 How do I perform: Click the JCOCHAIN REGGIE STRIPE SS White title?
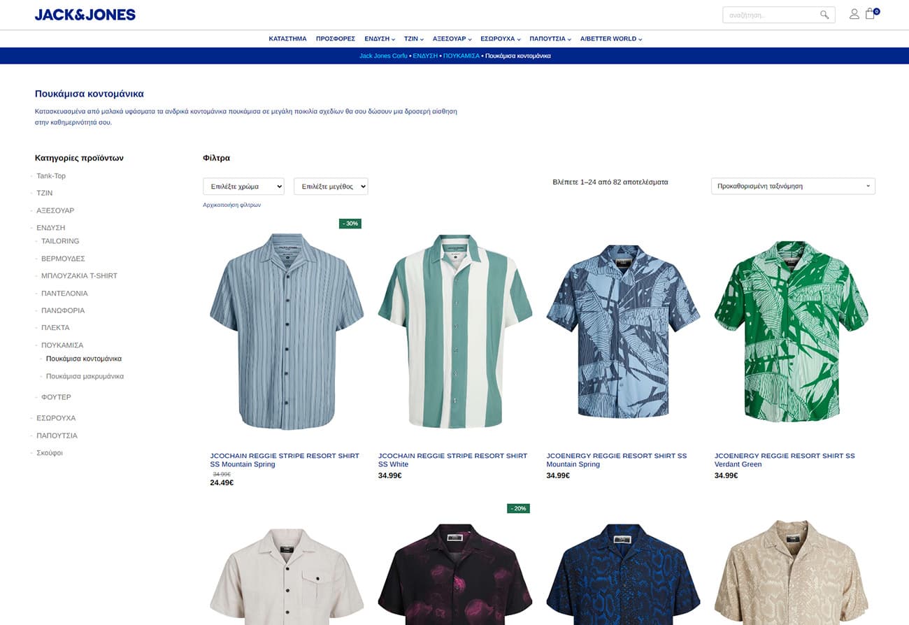click(x=453, y=460)
